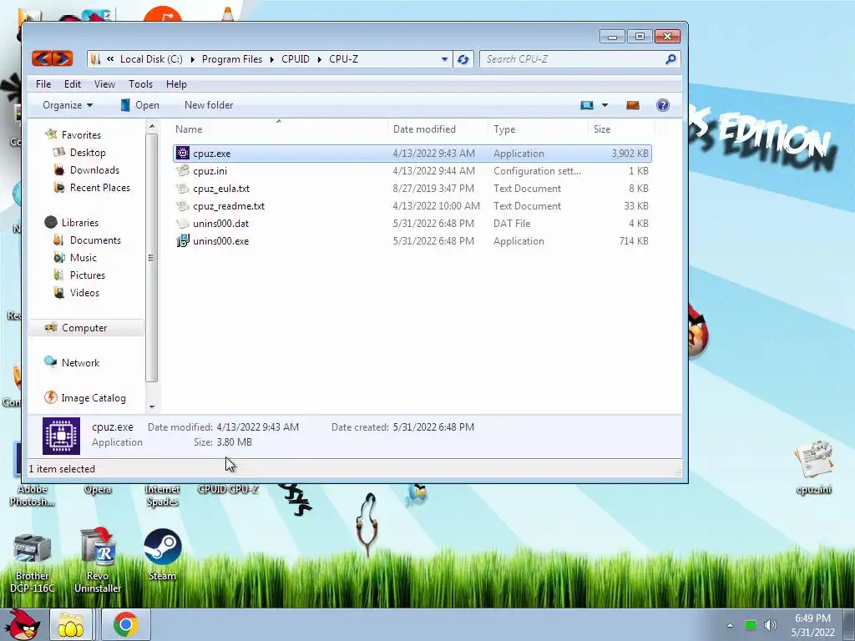Open the Explorer taskbar button

click(71, 625)
